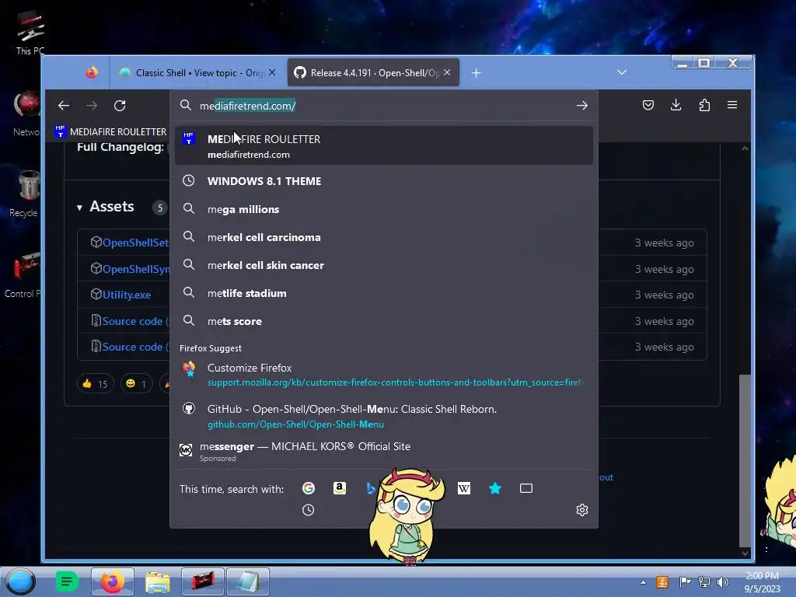796x597 pixels.
Task: Click the thumbs up reaction with 15
Action: [95, 384]
